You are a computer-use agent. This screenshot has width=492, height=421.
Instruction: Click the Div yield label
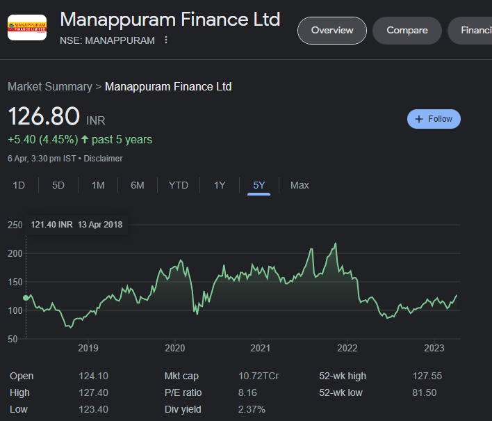(x=183, y=409)
